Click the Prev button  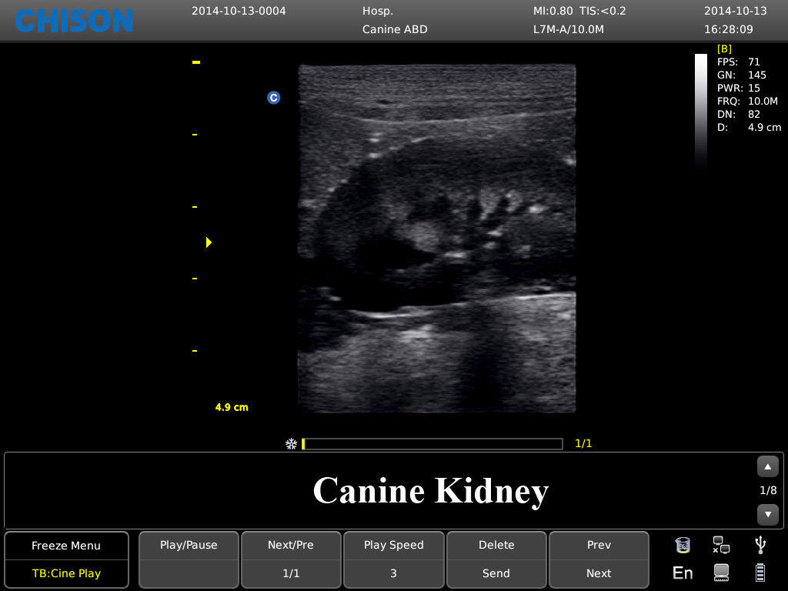coord(599,545)
